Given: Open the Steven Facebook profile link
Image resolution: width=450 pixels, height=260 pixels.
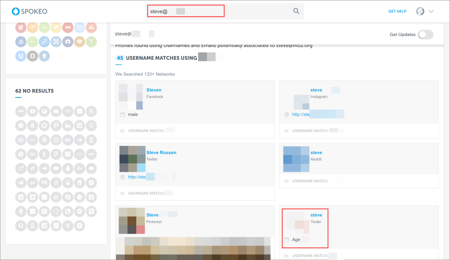Looking at the screenshot, I should (154, 90).
